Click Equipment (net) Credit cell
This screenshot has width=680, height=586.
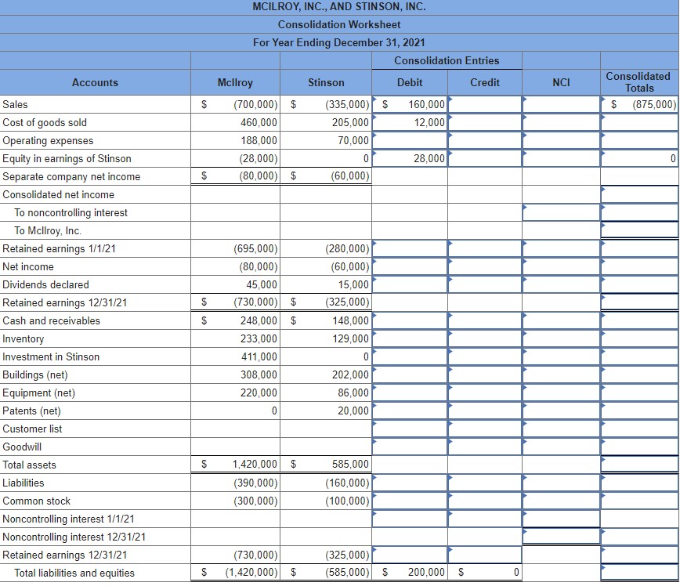pos(485,392)
